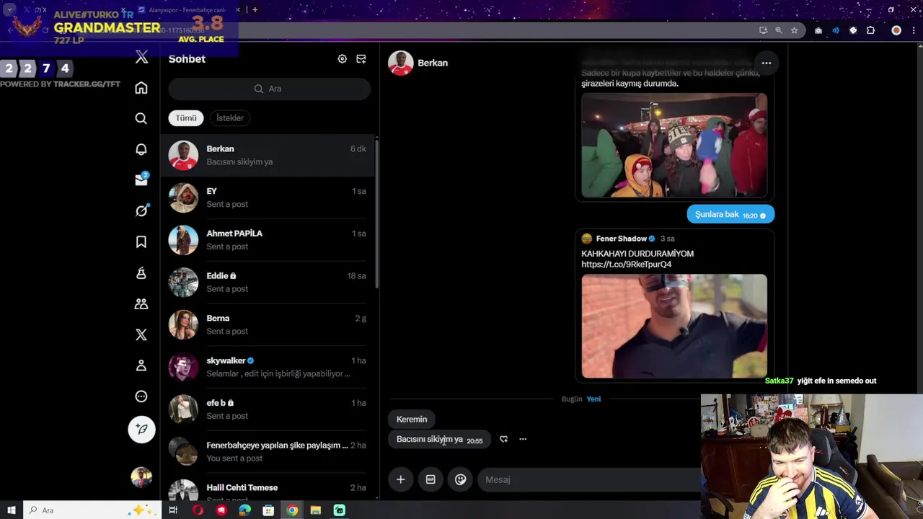Open conversation options three-dot menu for Berkan

point(767,63)
